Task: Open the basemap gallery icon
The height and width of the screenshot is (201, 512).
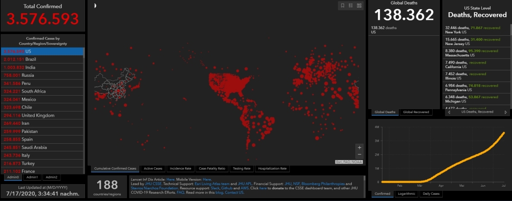Action: (359, 6)
